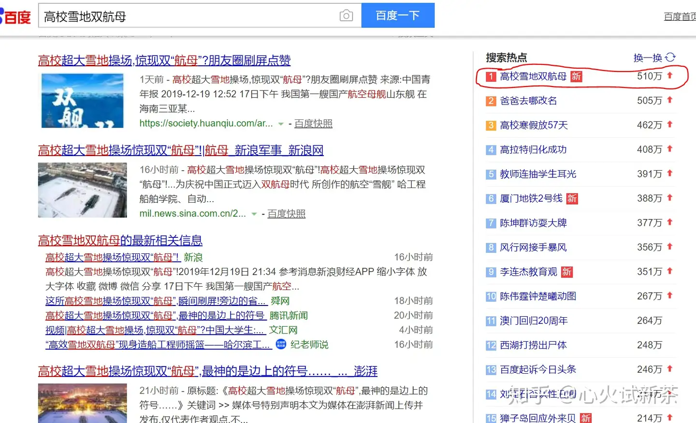Open hot search 风行网接手暴风
696x423 pixels.
click(x=533, y=248)
